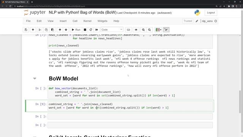
Task: Interrupt the kernel with the stop icon
Action: coord(85,30)
